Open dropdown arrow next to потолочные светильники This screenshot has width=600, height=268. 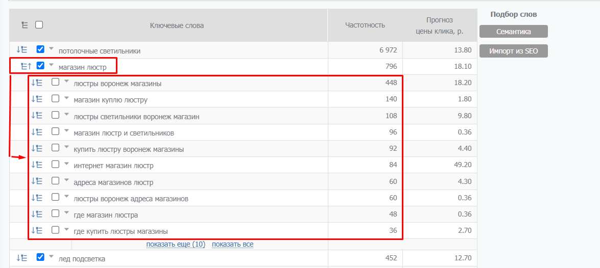(x=51, y=49)
